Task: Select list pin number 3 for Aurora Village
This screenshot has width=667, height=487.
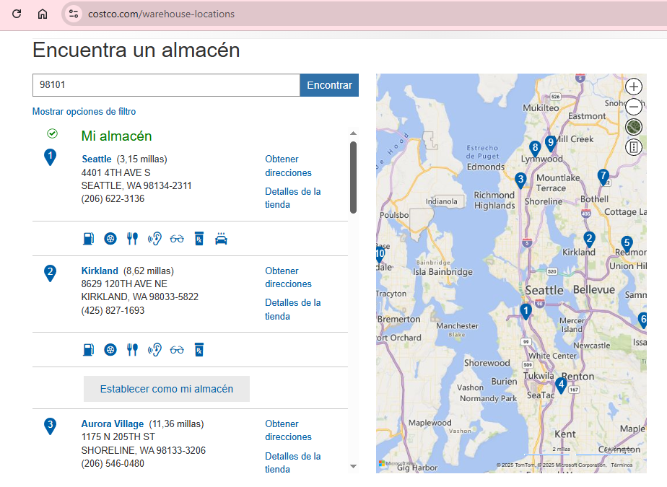Action: [x=51, y=426]
